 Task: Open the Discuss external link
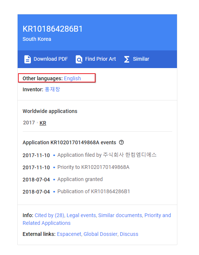click(x=129, y=234)
